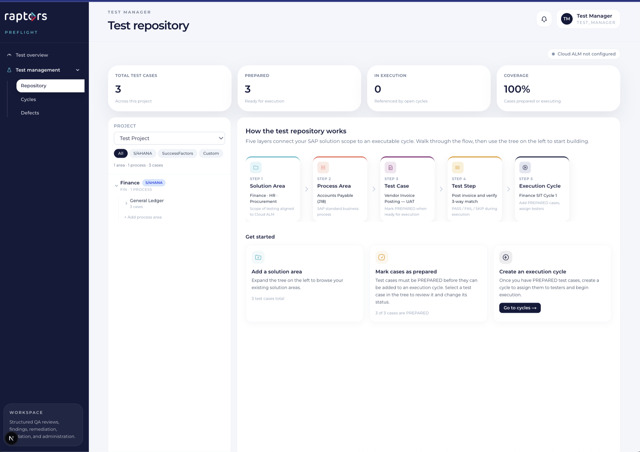Click the Test Manager avatar
This screenshot has height=452, width=640.
click(566, 19)
